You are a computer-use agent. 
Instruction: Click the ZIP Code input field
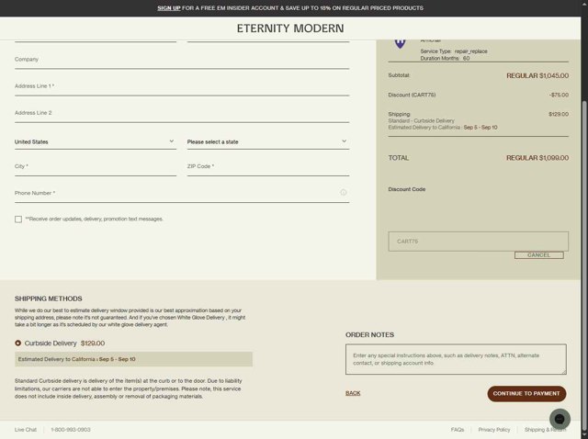pos(268,167)
